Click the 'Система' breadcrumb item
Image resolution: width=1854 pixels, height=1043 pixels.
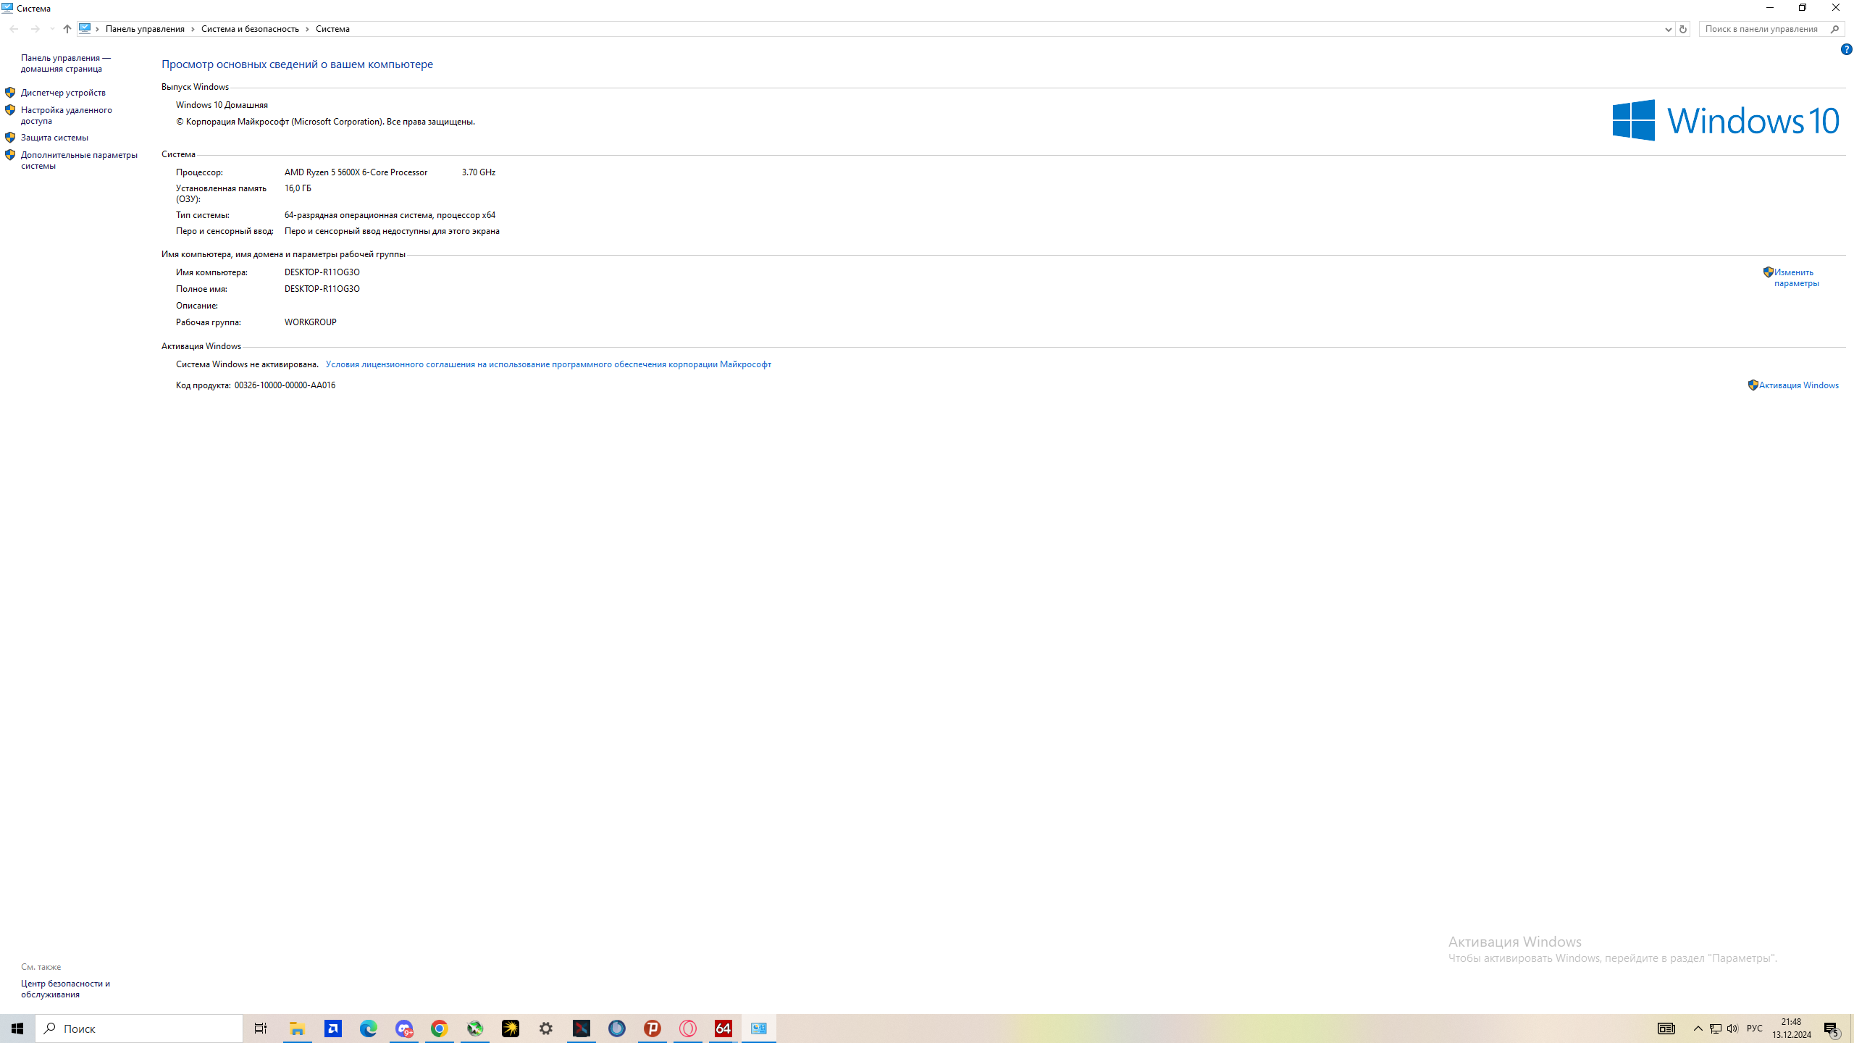[x=332, y=29]
